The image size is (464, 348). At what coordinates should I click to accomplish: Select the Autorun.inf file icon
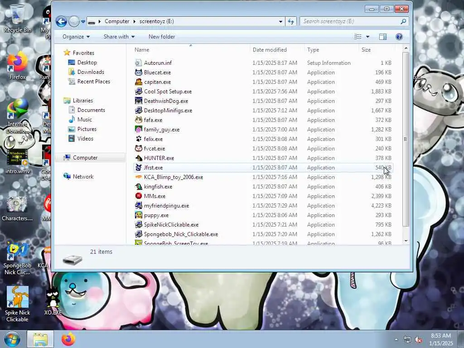point(139,63)
